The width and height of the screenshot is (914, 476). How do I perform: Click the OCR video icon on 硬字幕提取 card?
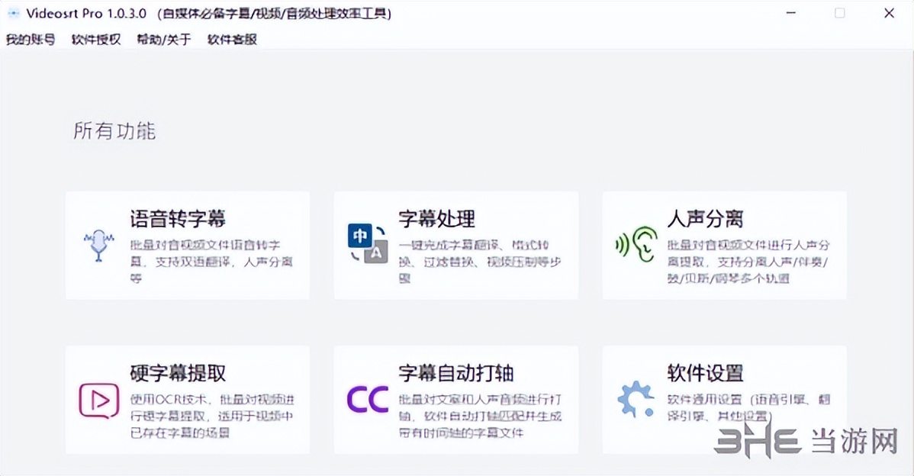98,400
